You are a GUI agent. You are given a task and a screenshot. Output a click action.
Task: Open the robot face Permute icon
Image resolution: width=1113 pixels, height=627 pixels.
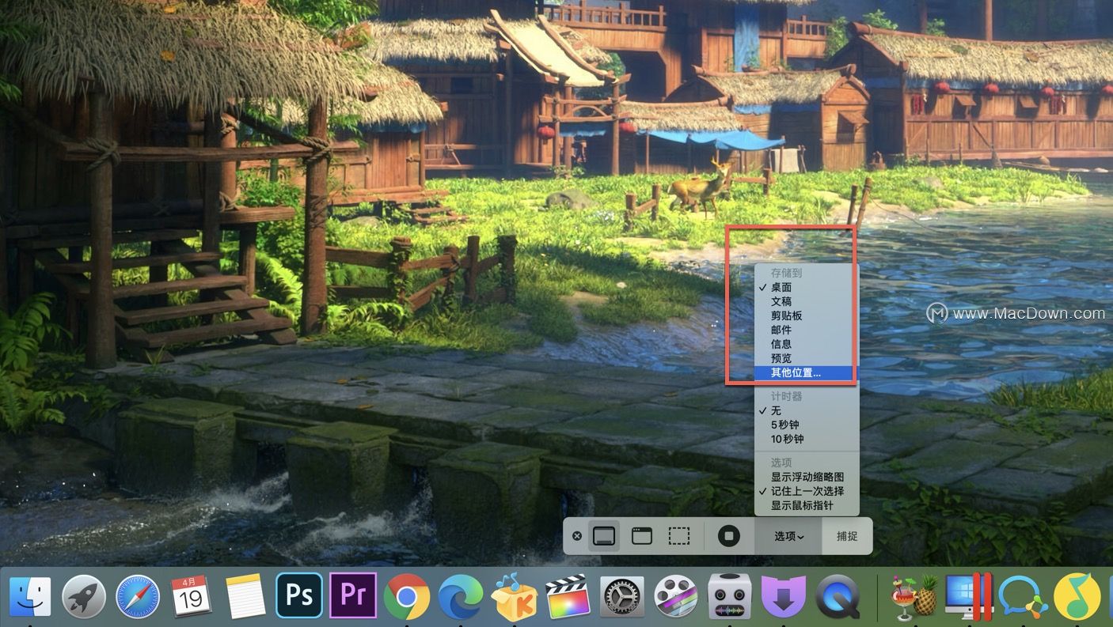[x=730, y=596]
